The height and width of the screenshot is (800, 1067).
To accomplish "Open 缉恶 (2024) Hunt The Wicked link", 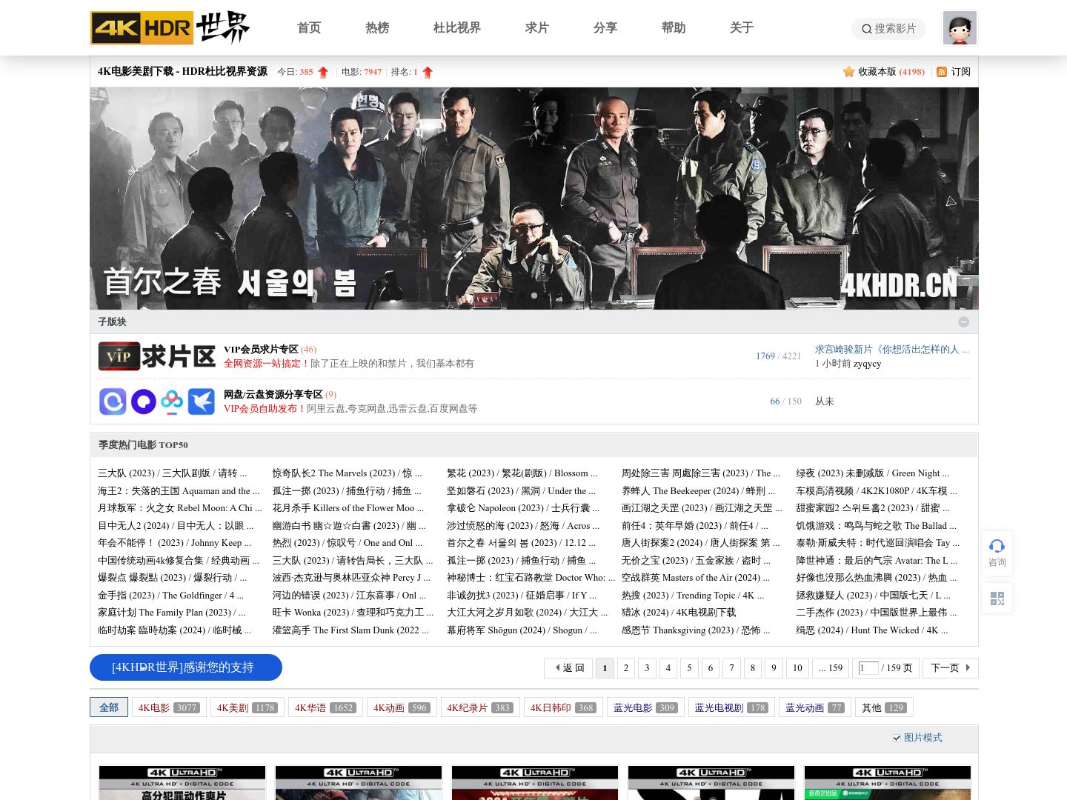I will coord(871,630).
